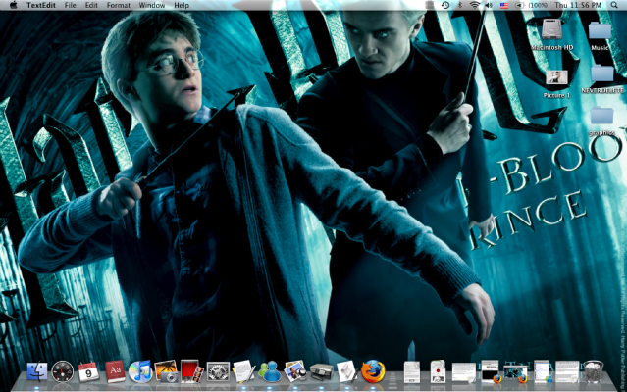Open the Wi-Fi status menu
627x392 pixels.
pos(475,6)
